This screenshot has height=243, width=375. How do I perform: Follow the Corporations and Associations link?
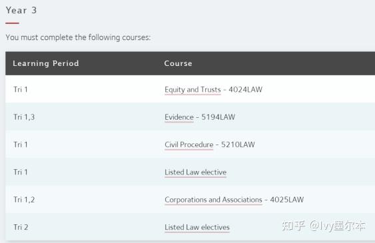point(213,200)
